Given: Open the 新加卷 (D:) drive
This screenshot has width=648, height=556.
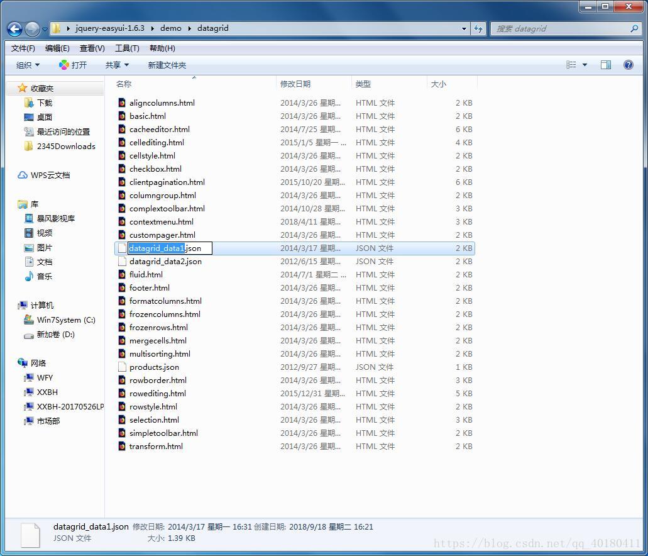Looking at the screenshot, I should 56,335.
